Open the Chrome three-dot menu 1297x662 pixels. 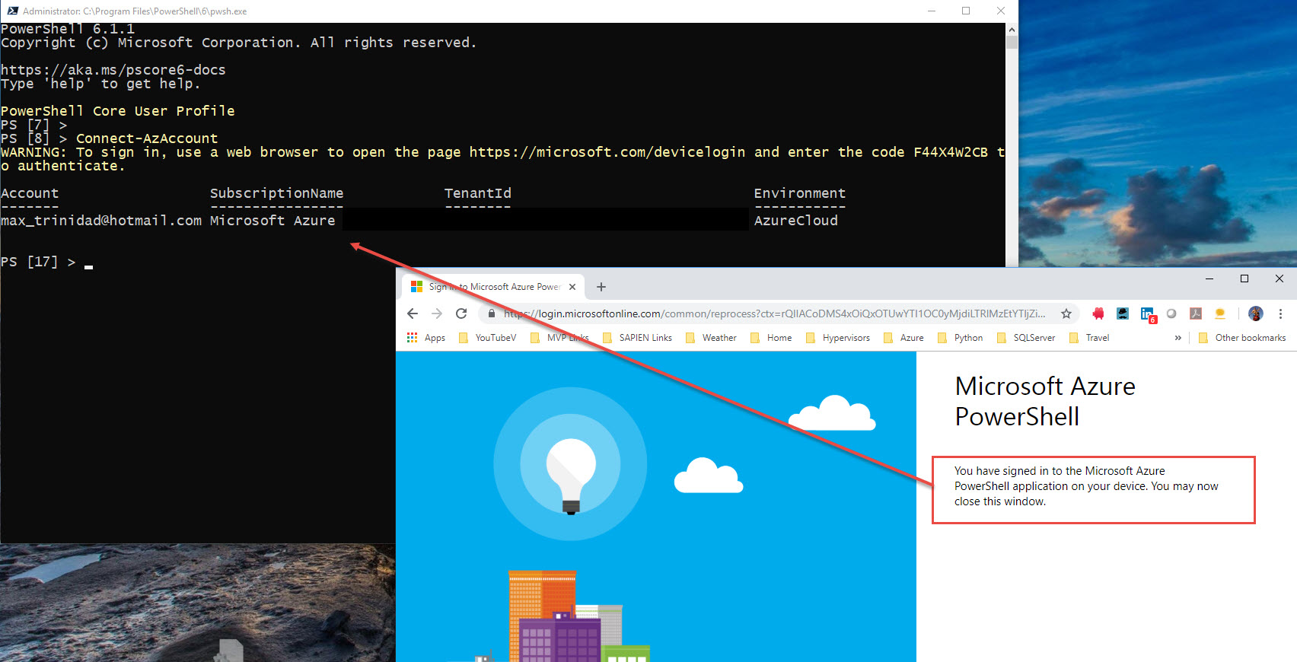point(1280,313)
